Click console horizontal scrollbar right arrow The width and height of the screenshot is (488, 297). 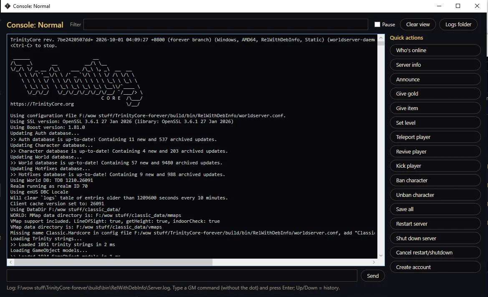pos(374,262)
